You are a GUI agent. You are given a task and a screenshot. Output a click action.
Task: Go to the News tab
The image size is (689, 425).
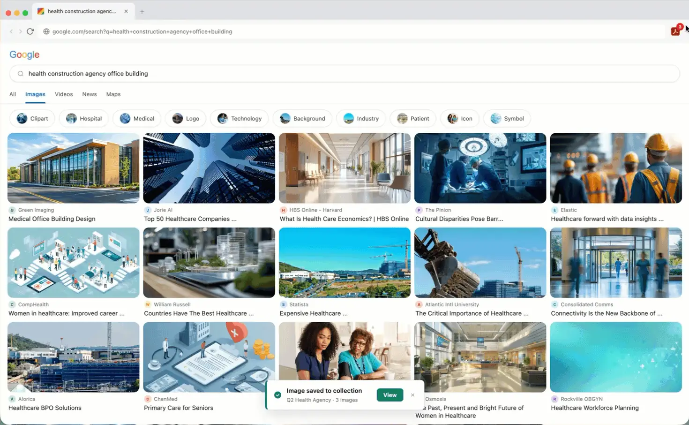(x=90, y=94)
